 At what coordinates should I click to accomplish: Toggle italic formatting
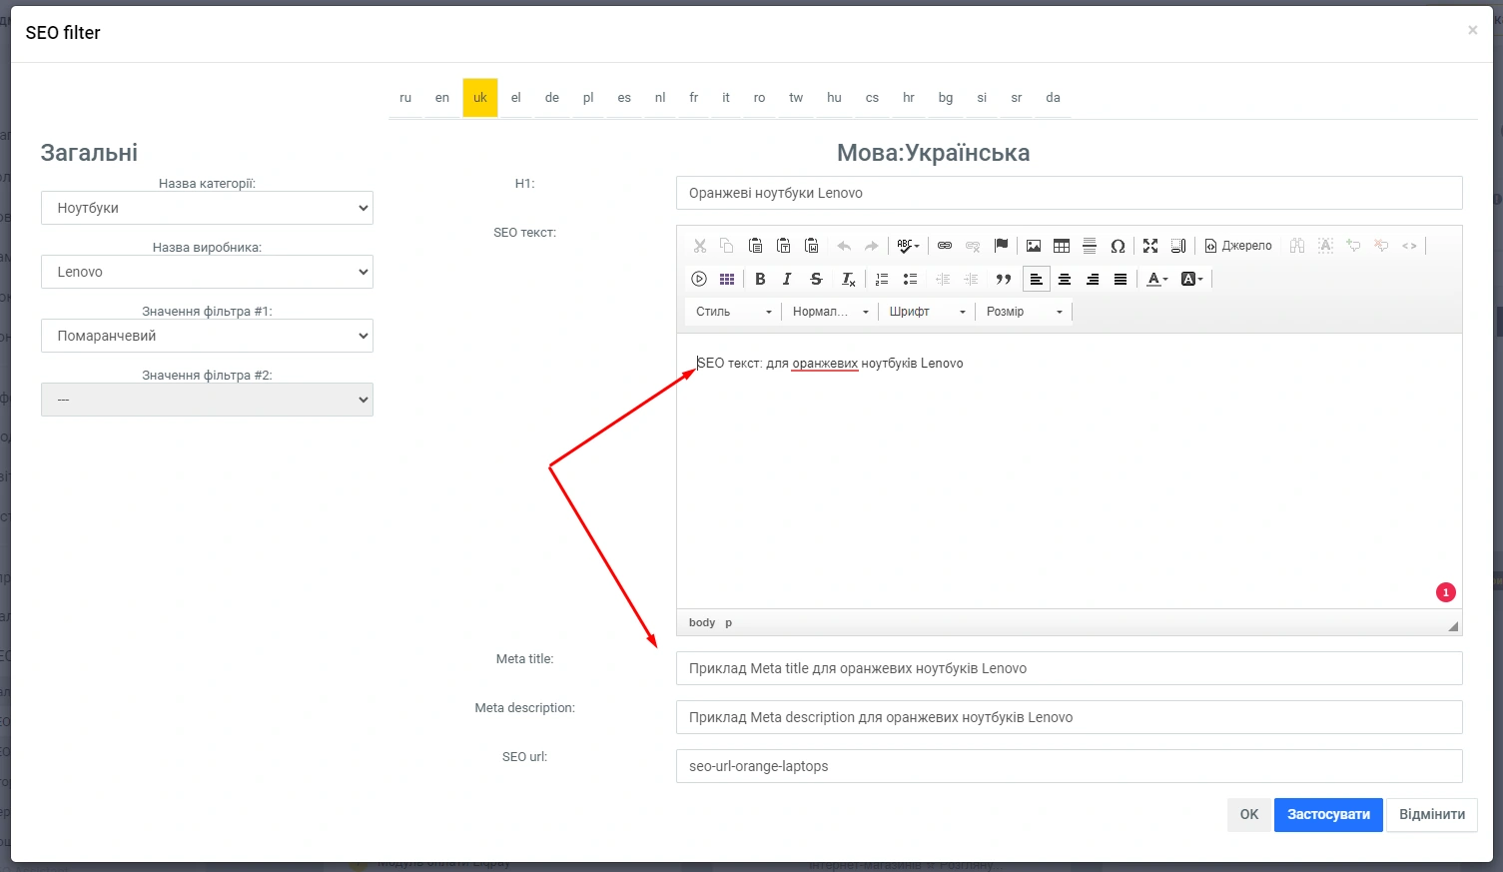(x=787, y=280)
